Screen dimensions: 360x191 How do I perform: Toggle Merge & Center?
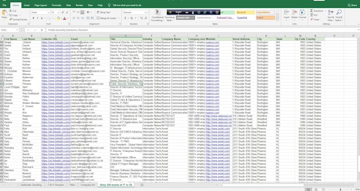pyautogui.click(x=106, y=18)
